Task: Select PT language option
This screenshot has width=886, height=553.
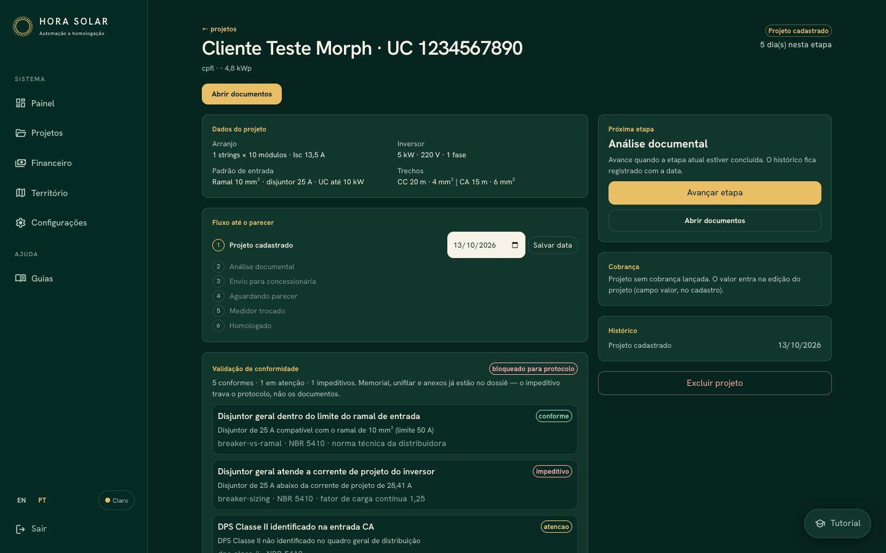Action: [42, 500]
